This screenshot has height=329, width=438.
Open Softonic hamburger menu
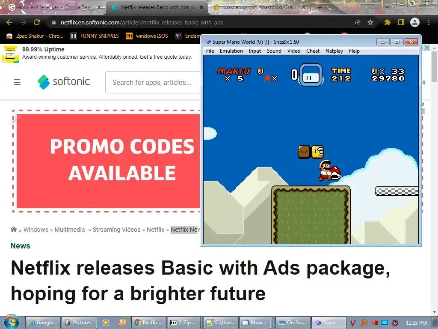click(x=17, y=82)
